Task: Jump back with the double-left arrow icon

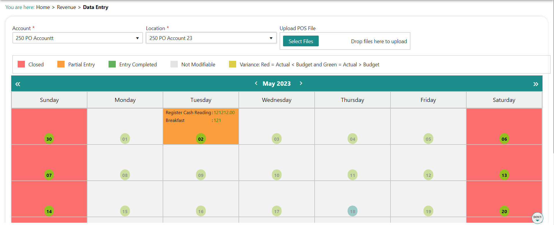Action: click(x=18, y=84)
